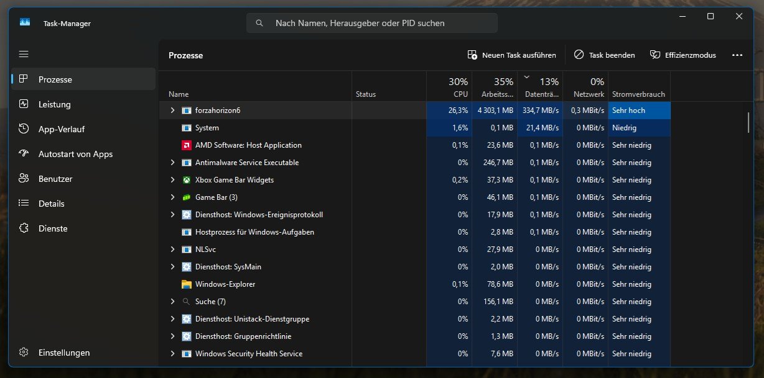Open App-Verlauf history icon
The height and width of the screenshot is (378, 764).
click(x=24, y=129)
